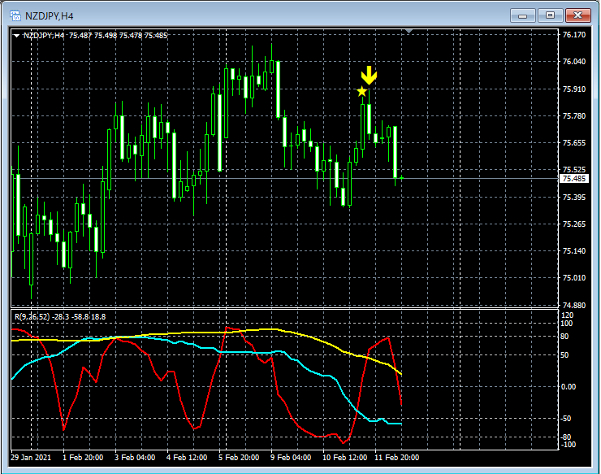Click the R(9,26,52) indicator label

(x=32, y=316)
